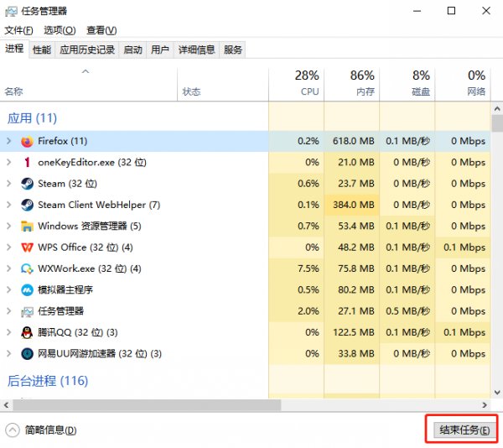The width and height of the screenshot is (503, 448).
Task: Sort by the 名称 column header
Action: [89, 84]
